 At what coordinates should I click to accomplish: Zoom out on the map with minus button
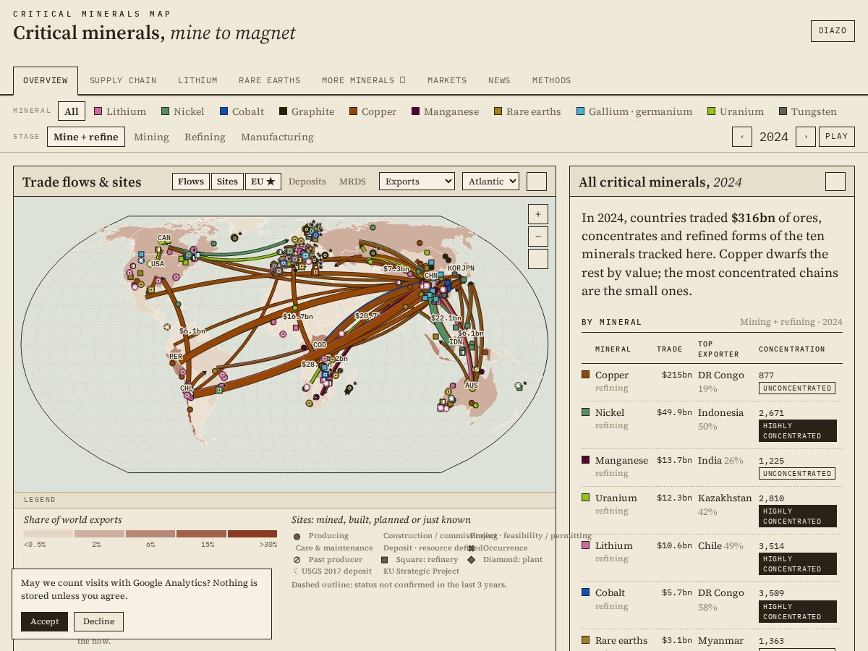[x=538, y=237]
